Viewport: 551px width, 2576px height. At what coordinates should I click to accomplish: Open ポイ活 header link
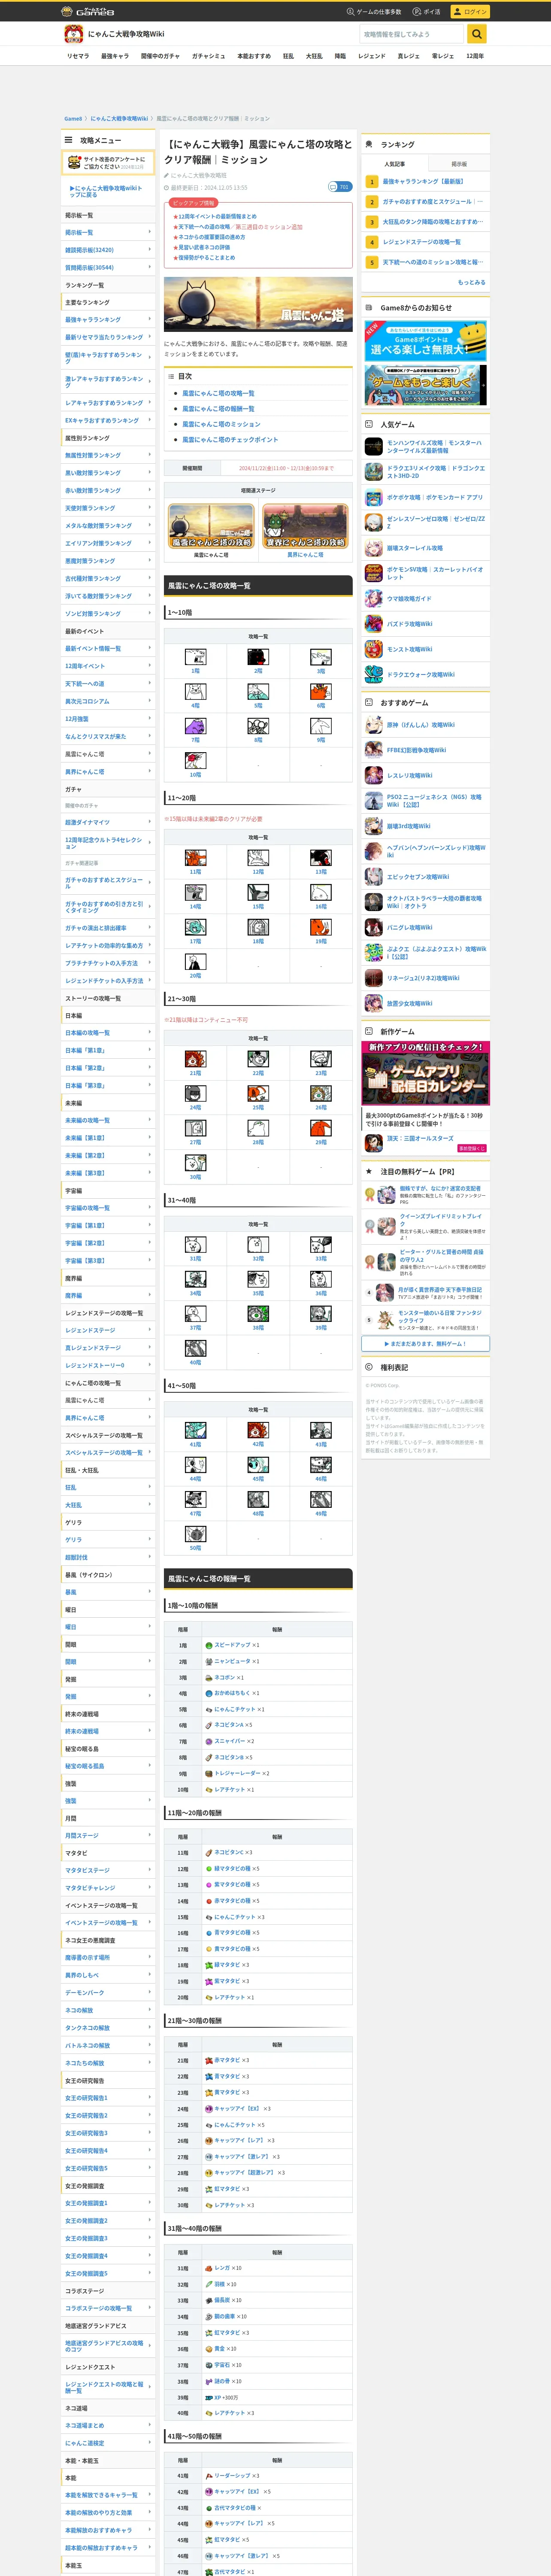[x=428, y=11]
